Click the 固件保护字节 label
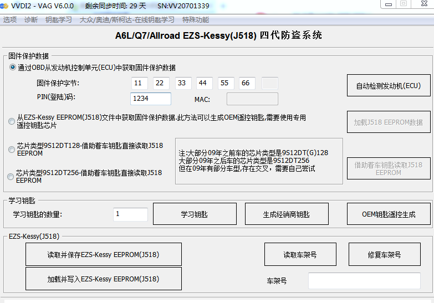This screenshot has width=434, height=303. (58, 83)
